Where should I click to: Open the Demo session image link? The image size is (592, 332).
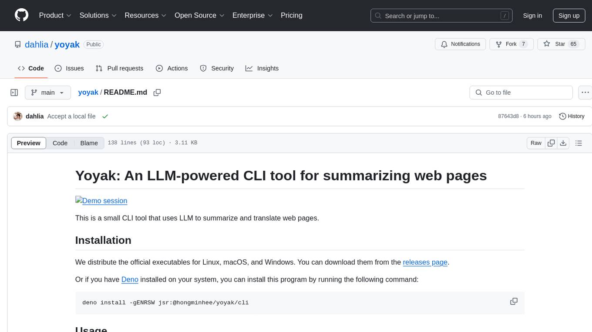(x=101, y=201)
